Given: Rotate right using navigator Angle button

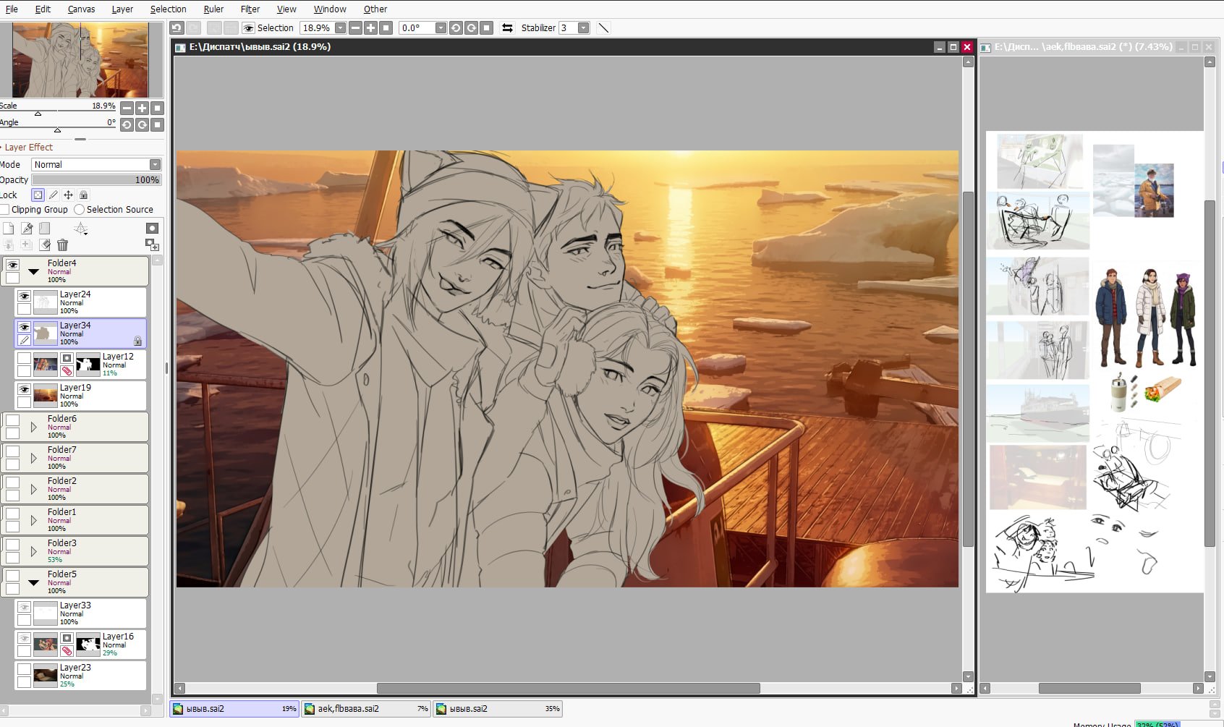Looking at the screenshot, I should pyautogui.click(x=142, y=124).
